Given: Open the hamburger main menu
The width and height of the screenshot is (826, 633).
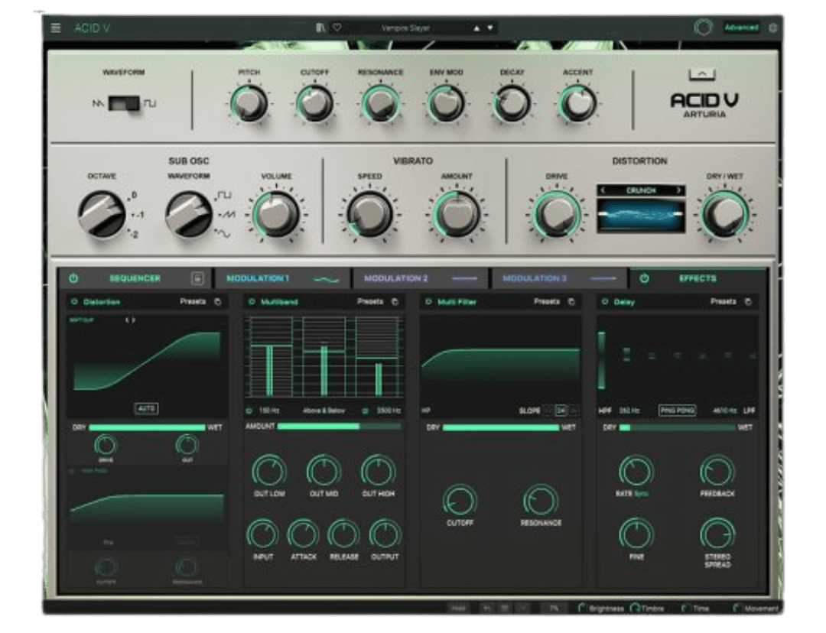Looking at the screenshot, I should coord(56,28).
